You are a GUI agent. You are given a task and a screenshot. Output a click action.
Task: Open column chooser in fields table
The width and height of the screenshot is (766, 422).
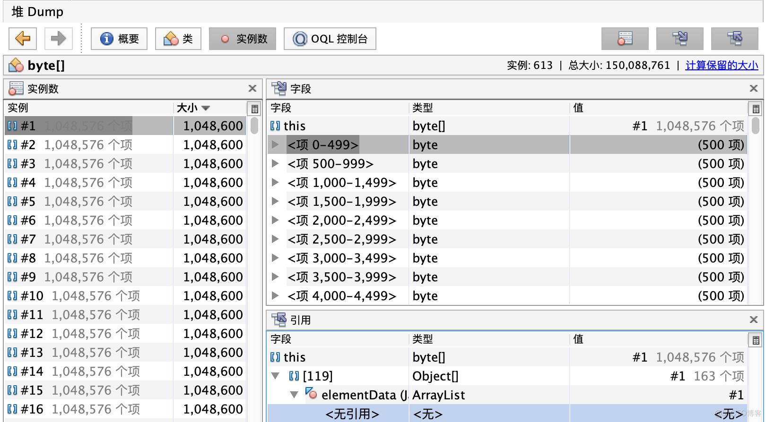click(x=756, y=109)
